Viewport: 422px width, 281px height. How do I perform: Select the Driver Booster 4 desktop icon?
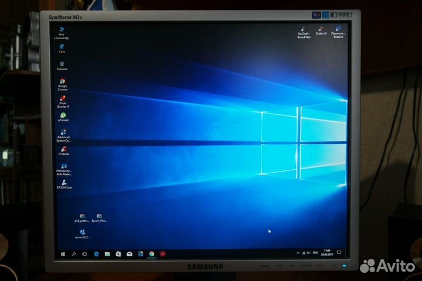point(63,98)
